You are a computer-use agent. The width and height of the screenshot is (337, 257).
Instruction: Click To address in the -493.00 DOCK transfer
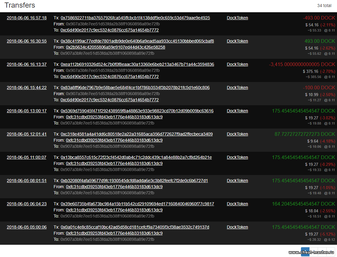tap(109, 30)
